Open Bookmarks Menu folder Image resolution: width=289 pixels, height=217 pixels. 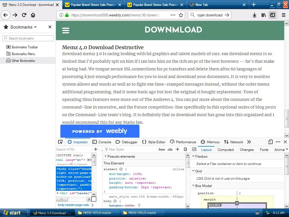tap(21, 54)
